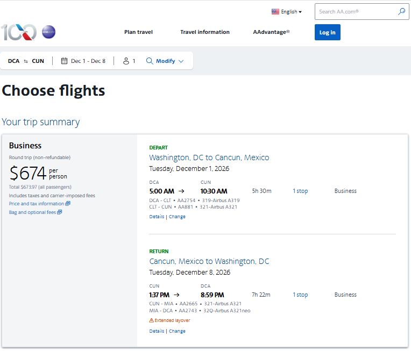
Task: Click Change for the departing flight
Action: 177,217
